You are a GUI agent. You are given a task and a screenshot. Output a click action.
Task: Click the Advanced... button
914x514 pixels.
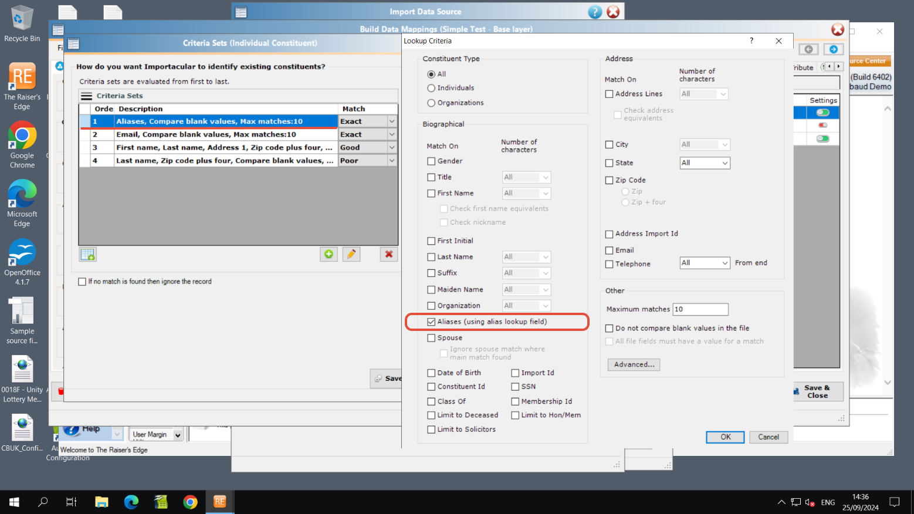634,364
